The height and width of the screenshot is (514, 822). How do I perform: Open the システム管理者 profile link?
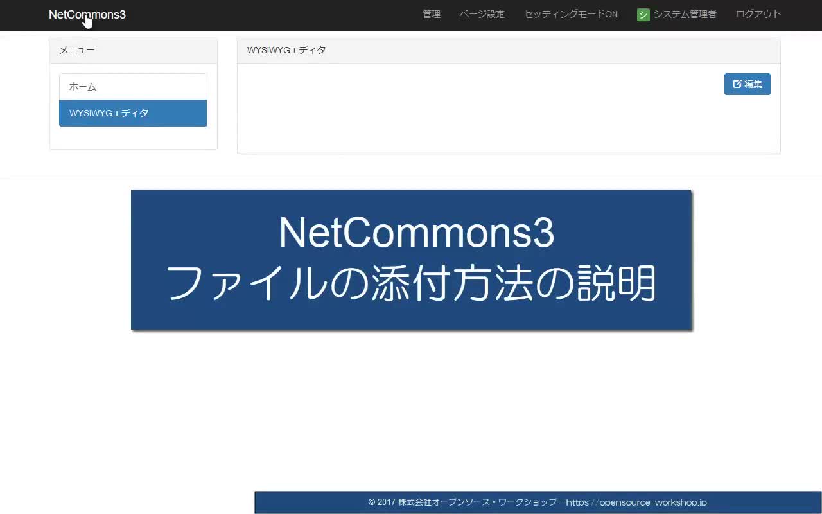click(685, 14)
